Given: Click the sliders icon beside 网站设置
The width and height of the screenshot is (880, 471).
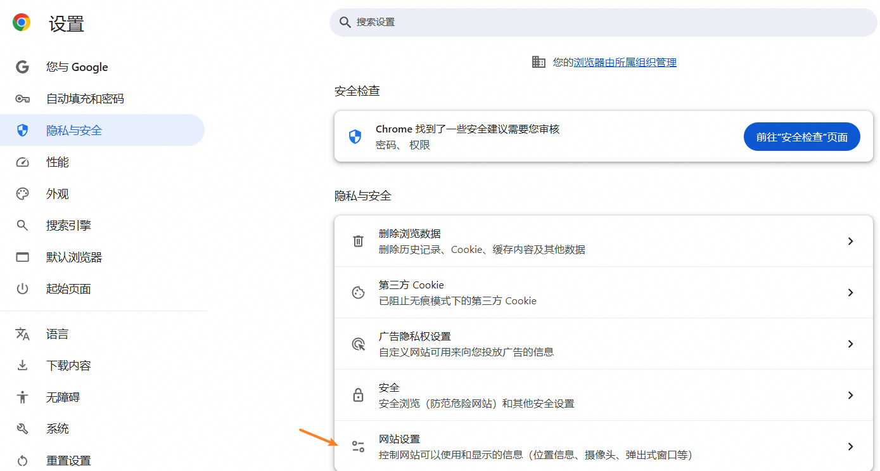Looking at the screenshot, I should click(x=358, y=446).
